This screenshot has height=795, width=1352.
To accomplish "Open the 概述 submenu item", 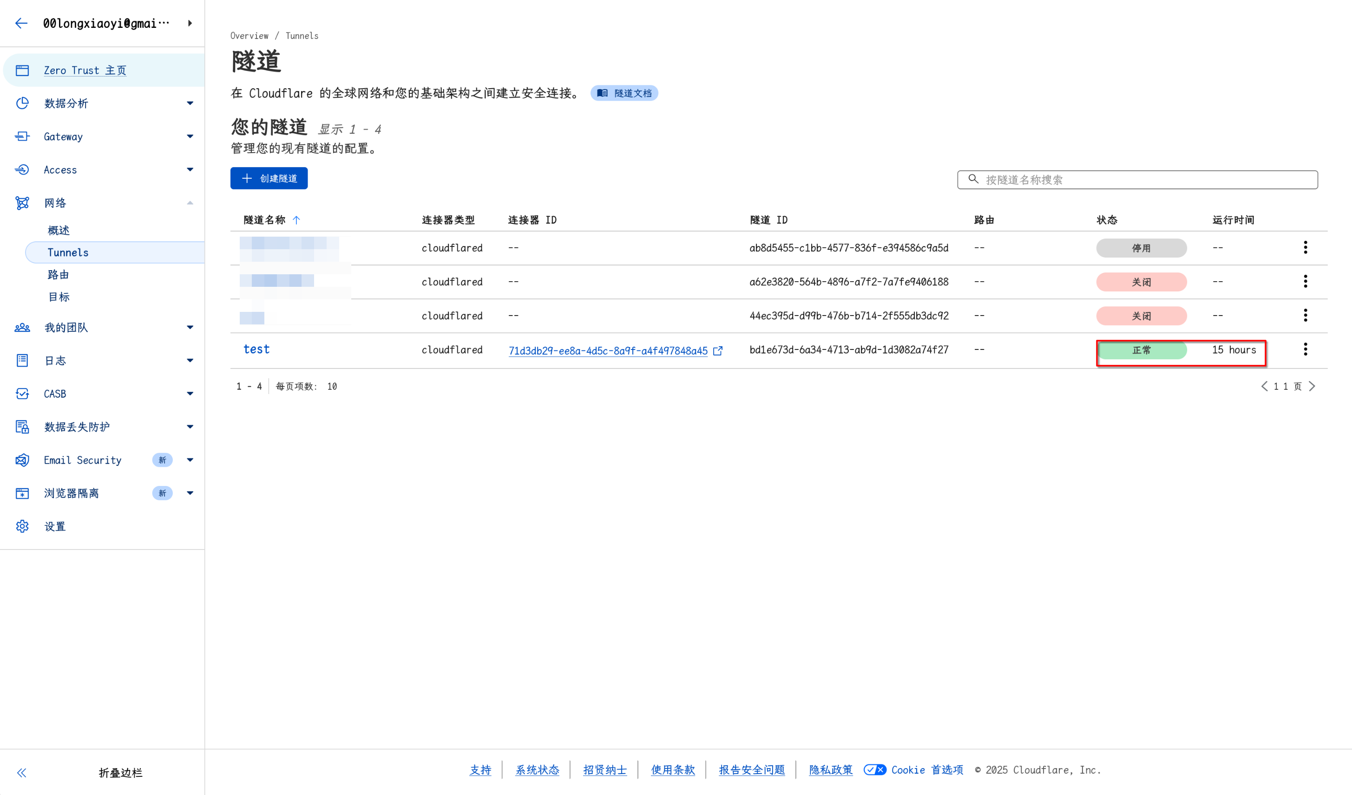I will (x=59, y=230).
